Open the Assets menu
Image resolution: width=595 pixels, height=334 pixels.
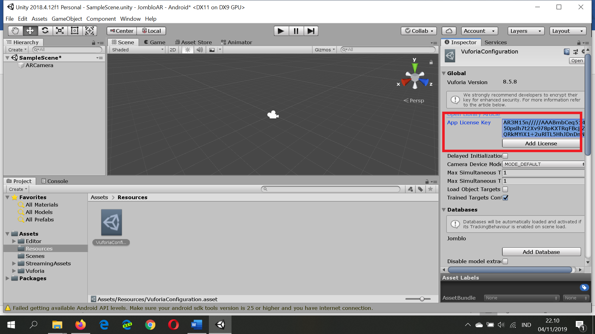coord(39,19)
